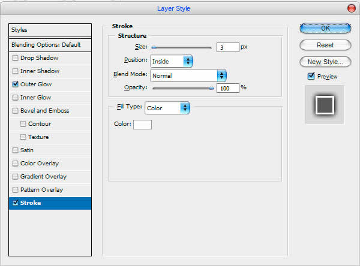360x266 pixels.
Task: Select the Drop Shadow label
Action: point(39,58)
